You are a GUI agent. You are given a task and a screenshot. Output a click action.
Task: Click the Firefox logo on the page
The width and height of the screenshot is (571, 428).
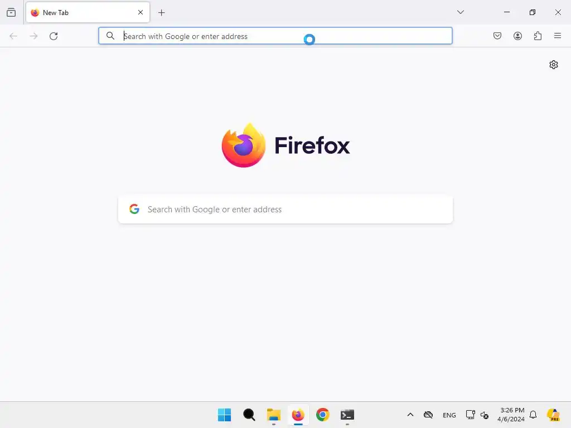click(x=244, y=145)
